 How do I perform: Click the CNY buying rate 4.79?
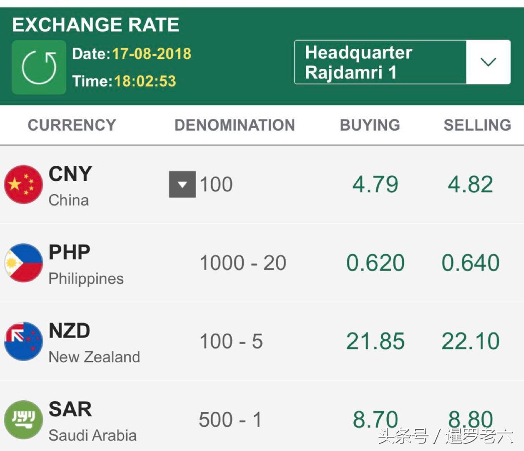point(375,185)
